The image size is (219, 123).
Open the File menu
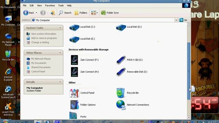click(x=25, y=5)
